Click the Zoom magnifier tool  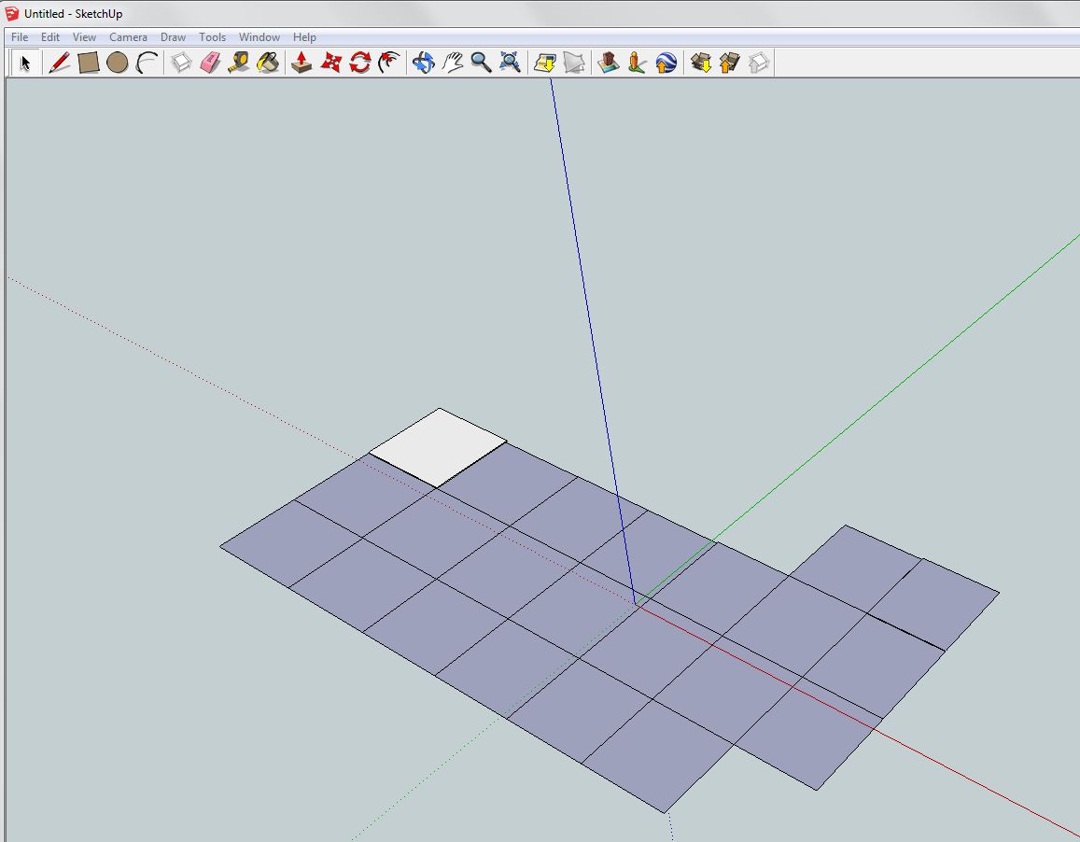click(481, 63)
